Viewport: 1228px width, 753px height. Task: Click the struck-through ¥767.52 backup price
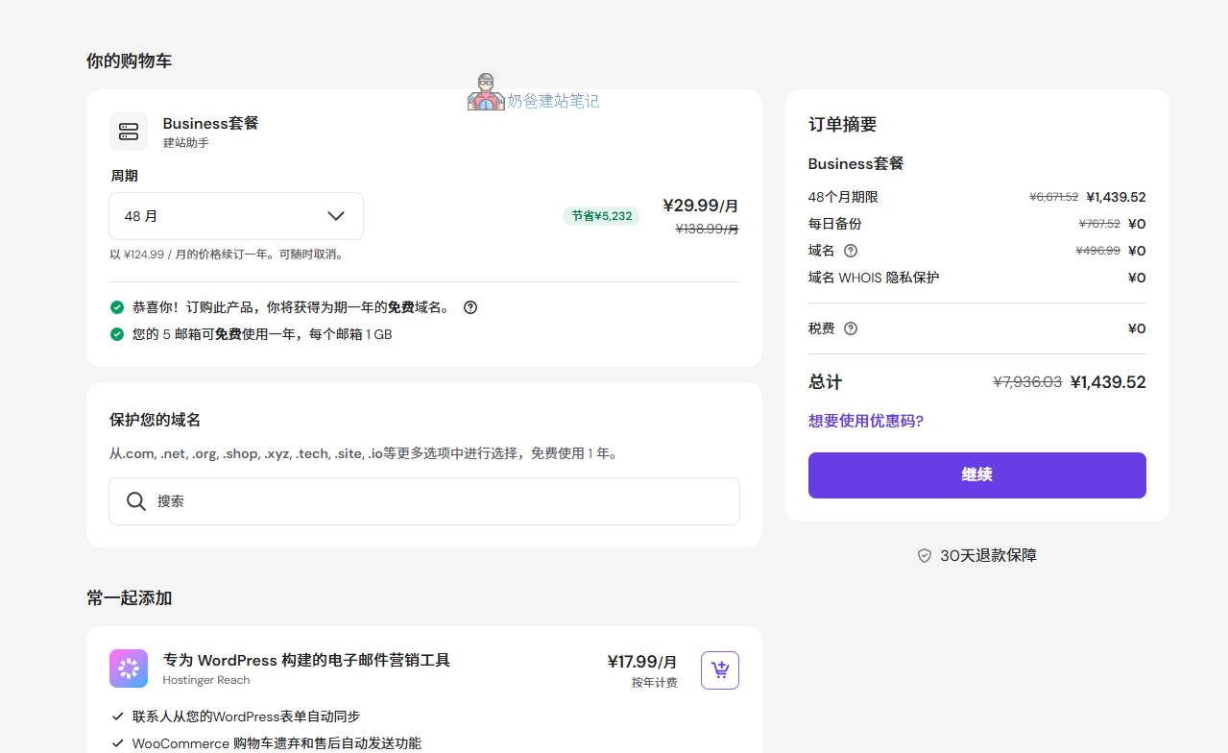[x=1099, y=224]
